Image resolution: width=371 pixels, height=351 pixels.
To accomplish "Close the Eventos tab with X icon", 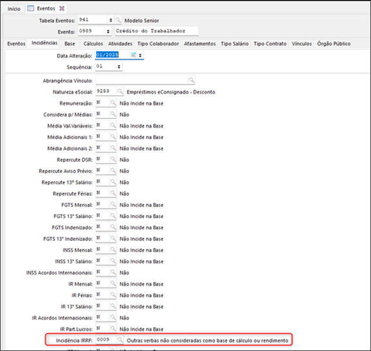I will (x=62, y=9).
